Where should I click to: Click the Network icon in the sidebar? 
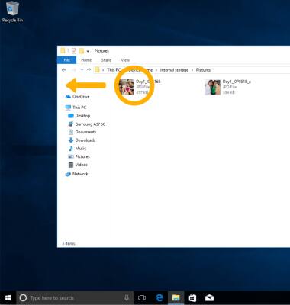click(x=68, y=174)
